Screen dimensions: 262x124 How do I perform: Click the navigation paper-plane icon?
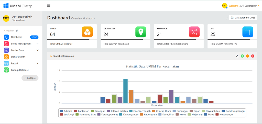point(17,31)
